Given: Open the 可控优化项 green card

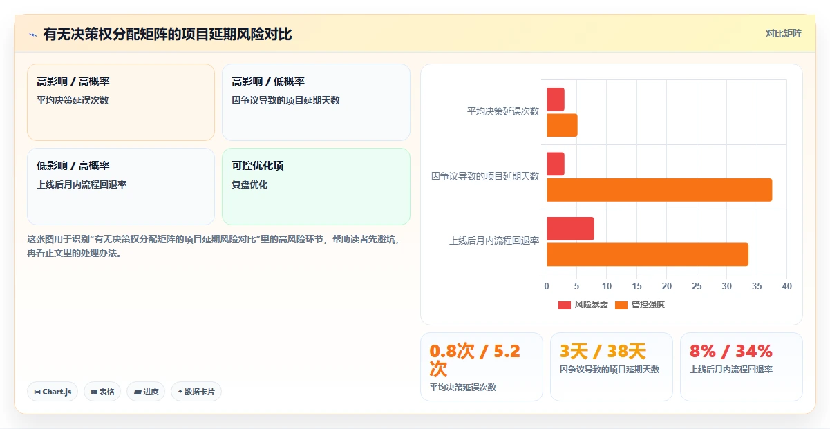Looking at the screenshot, I should pos(316,187).
